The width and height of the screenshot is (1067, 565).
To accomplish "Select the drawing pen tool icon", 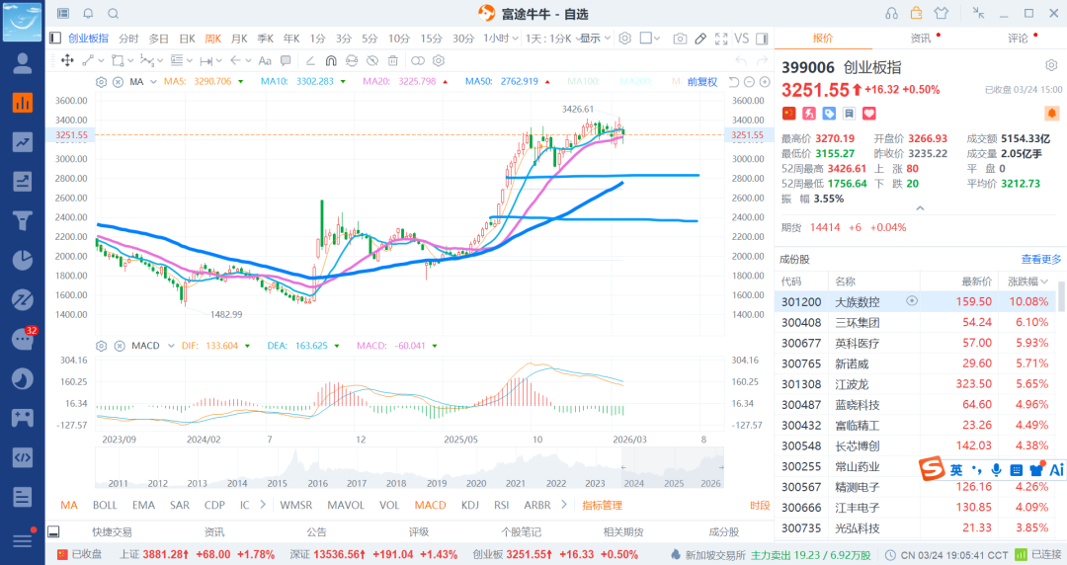I will pyautogui.click(x=700, y=39).
